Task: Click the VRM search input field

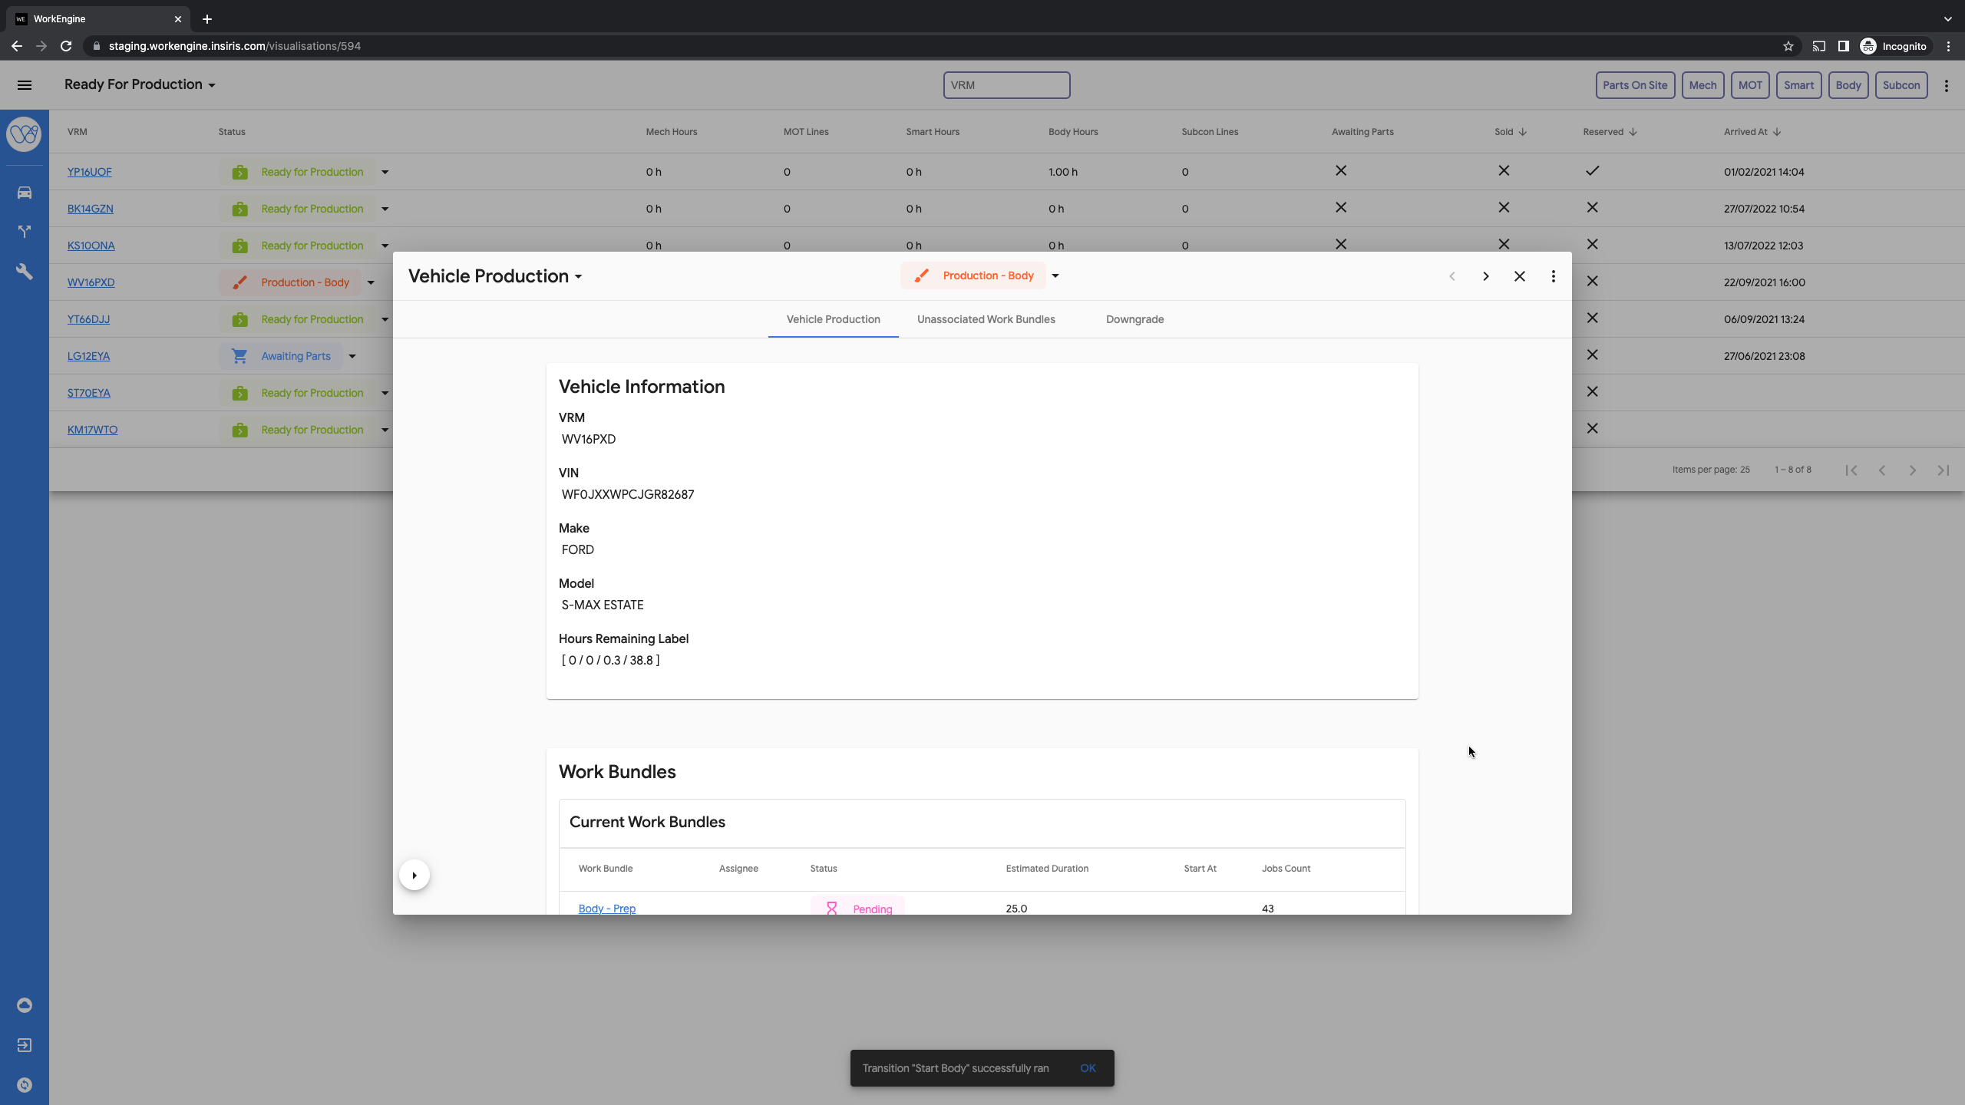Action: [x=1006, y=85]
